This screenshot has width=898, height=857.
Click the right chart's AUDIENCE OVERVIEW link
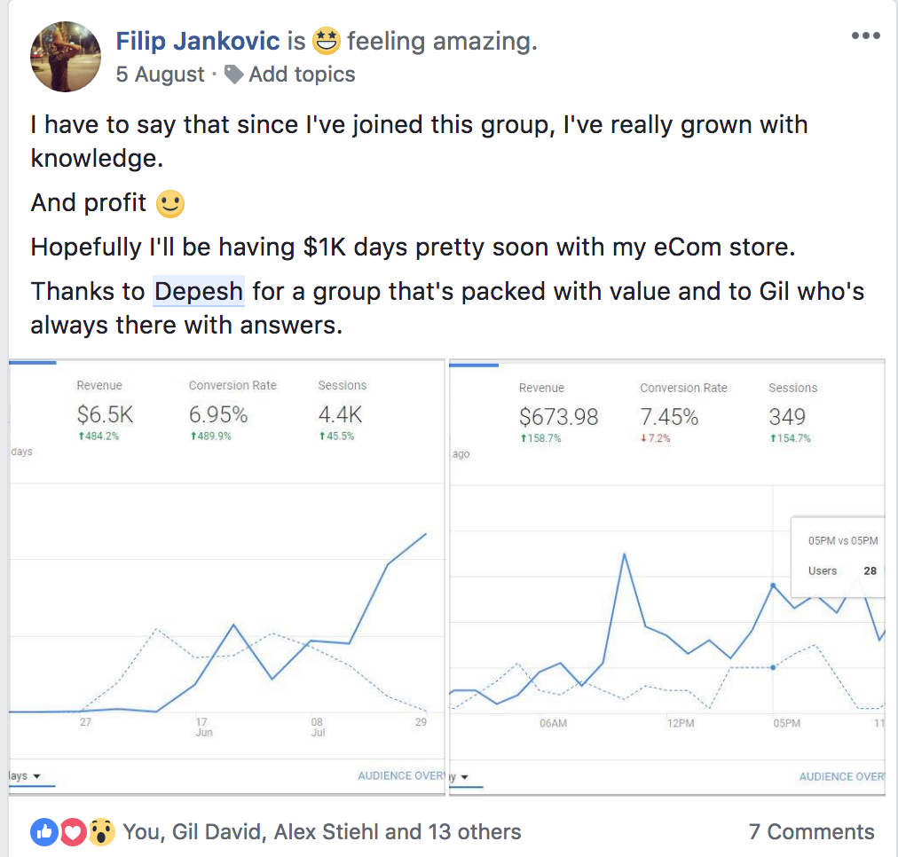[x=841, y=777]
